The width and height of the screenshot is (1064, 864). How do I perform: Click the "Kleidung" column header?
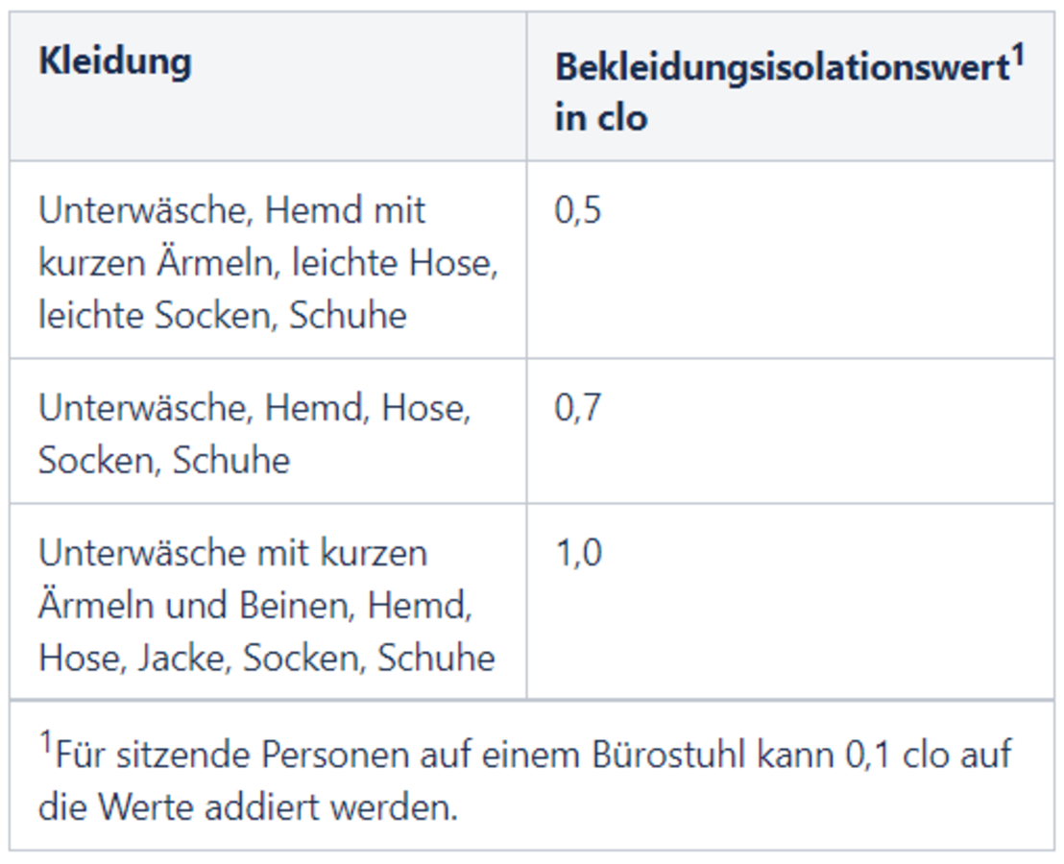[114, 62]
